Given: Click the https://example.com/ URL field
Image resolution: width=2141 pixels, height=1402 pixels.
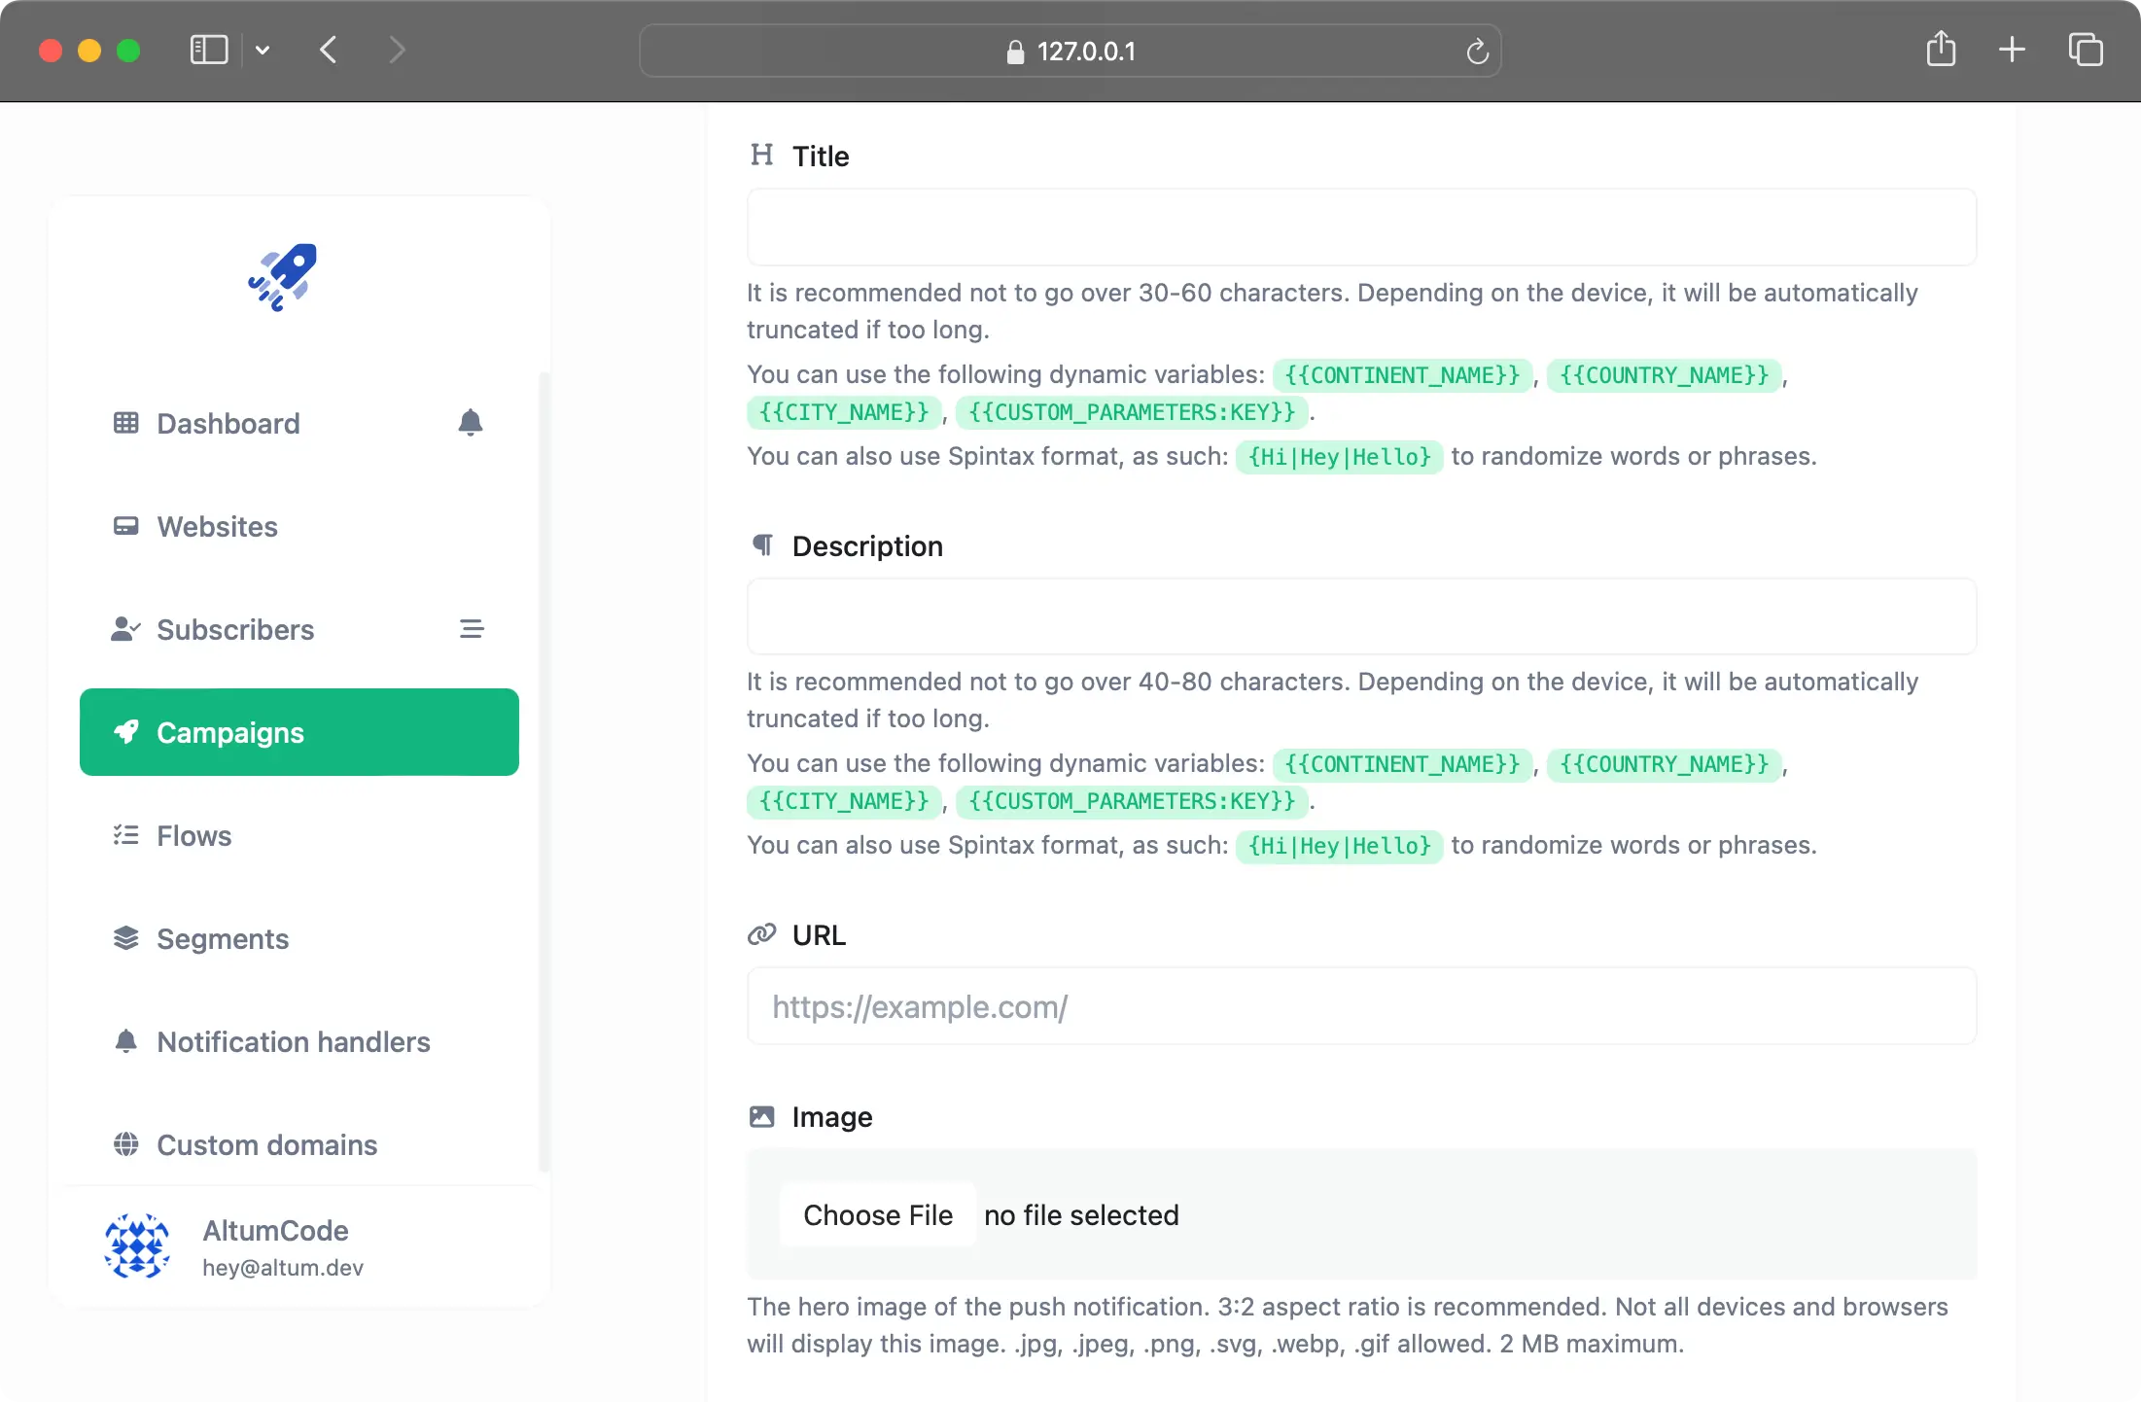Looking at the screenshot, I should click(x=1359, y=1006).
